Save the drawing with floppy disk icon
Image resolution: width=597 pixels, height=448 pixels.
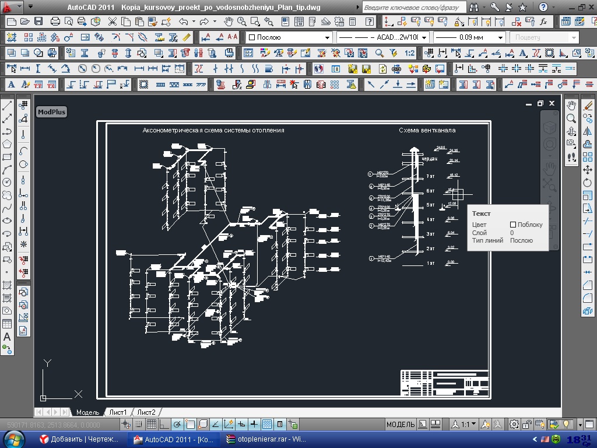(x=38, y=22)
